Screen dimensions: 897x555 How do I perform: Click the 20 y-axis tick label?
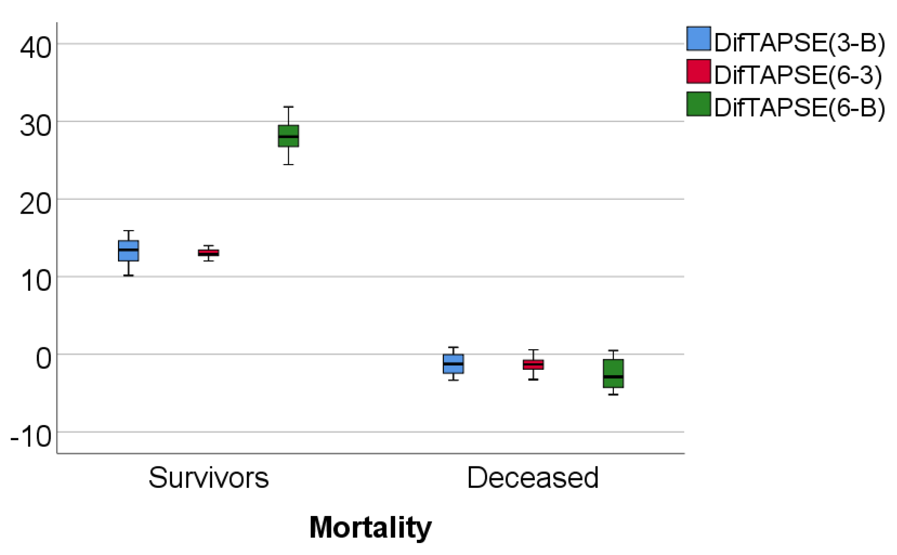[36, 203]
